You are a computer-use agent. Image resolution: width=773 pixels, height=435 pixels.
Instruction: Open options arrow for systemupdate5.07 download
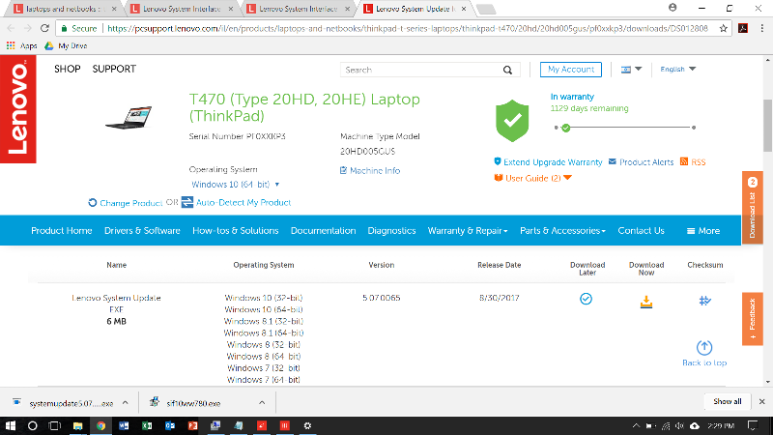[126, 403]
